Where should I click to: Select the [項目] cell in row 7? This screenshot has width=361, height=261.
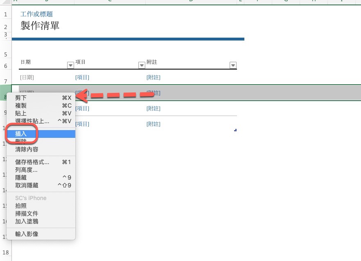pos(82,77)
